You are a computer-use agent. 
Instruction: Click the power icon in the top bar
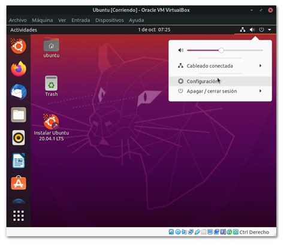coord(261,30)
